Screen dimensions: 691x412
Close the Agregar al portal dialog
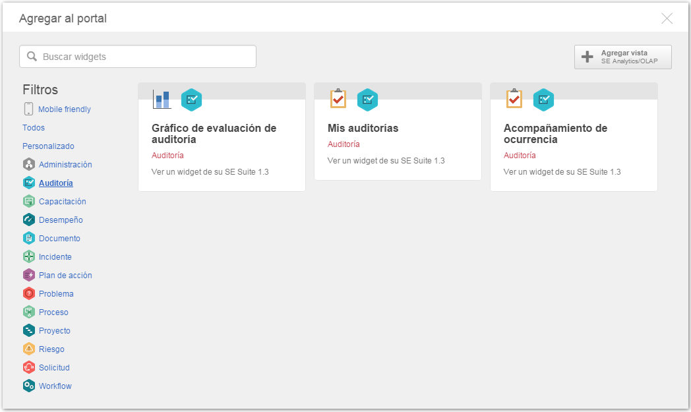667,18
